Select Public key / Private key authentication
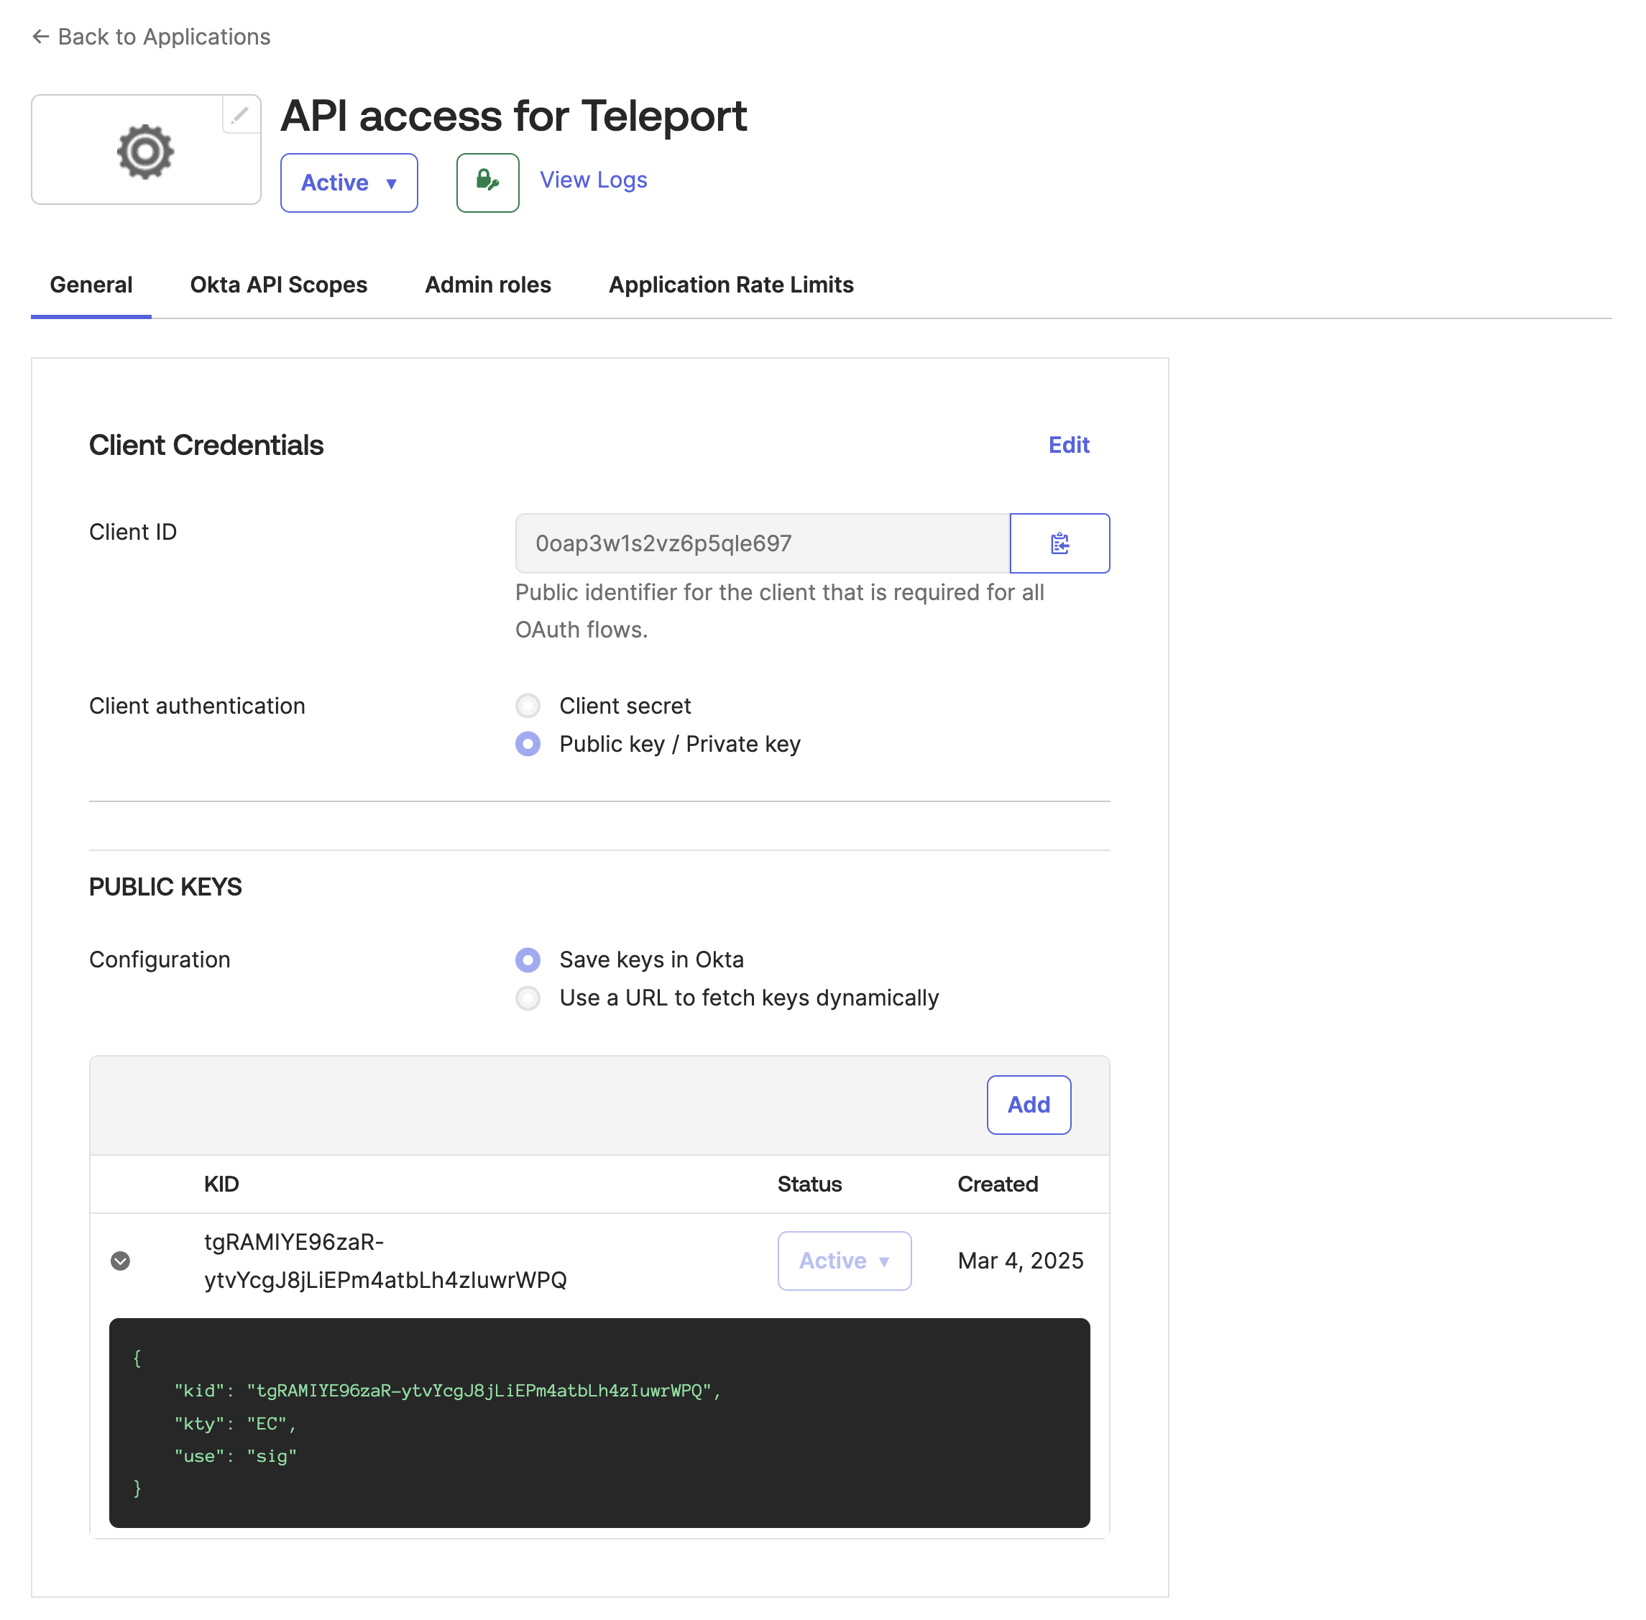The height and width of the screenshot is (1620, 1646). click(x=528, y=744)
